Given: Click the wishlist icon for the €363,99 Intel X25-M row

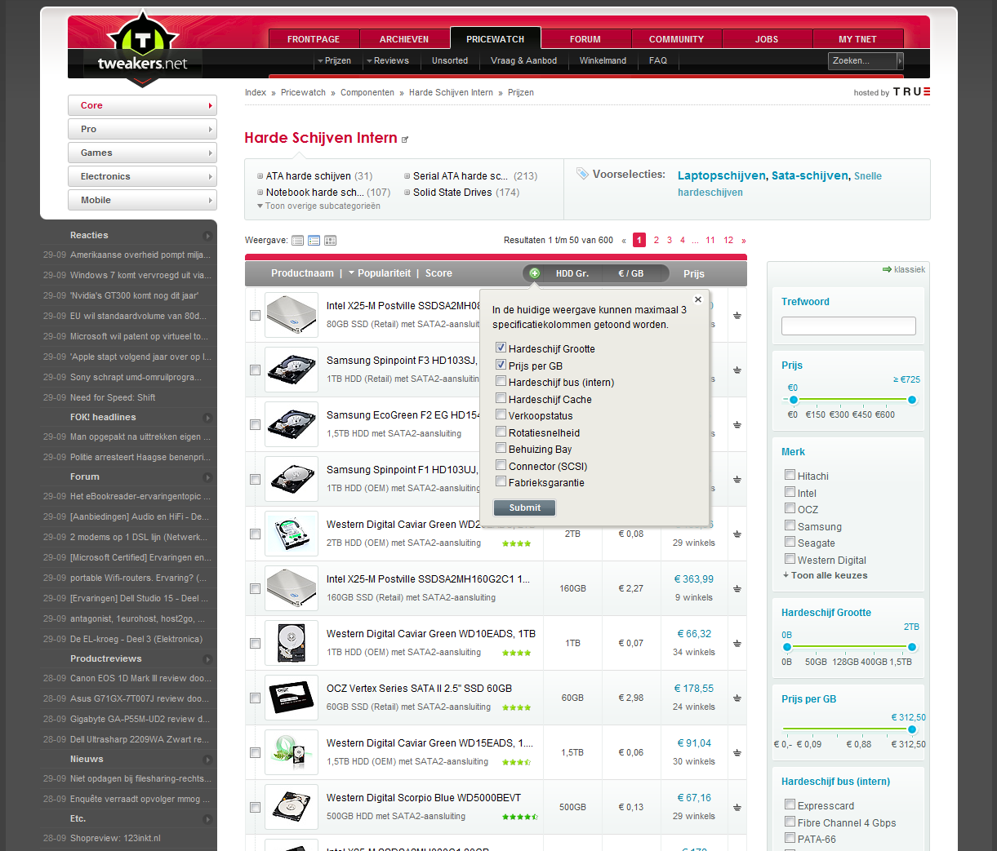Looking at the screenshot, I should (737, 588).
